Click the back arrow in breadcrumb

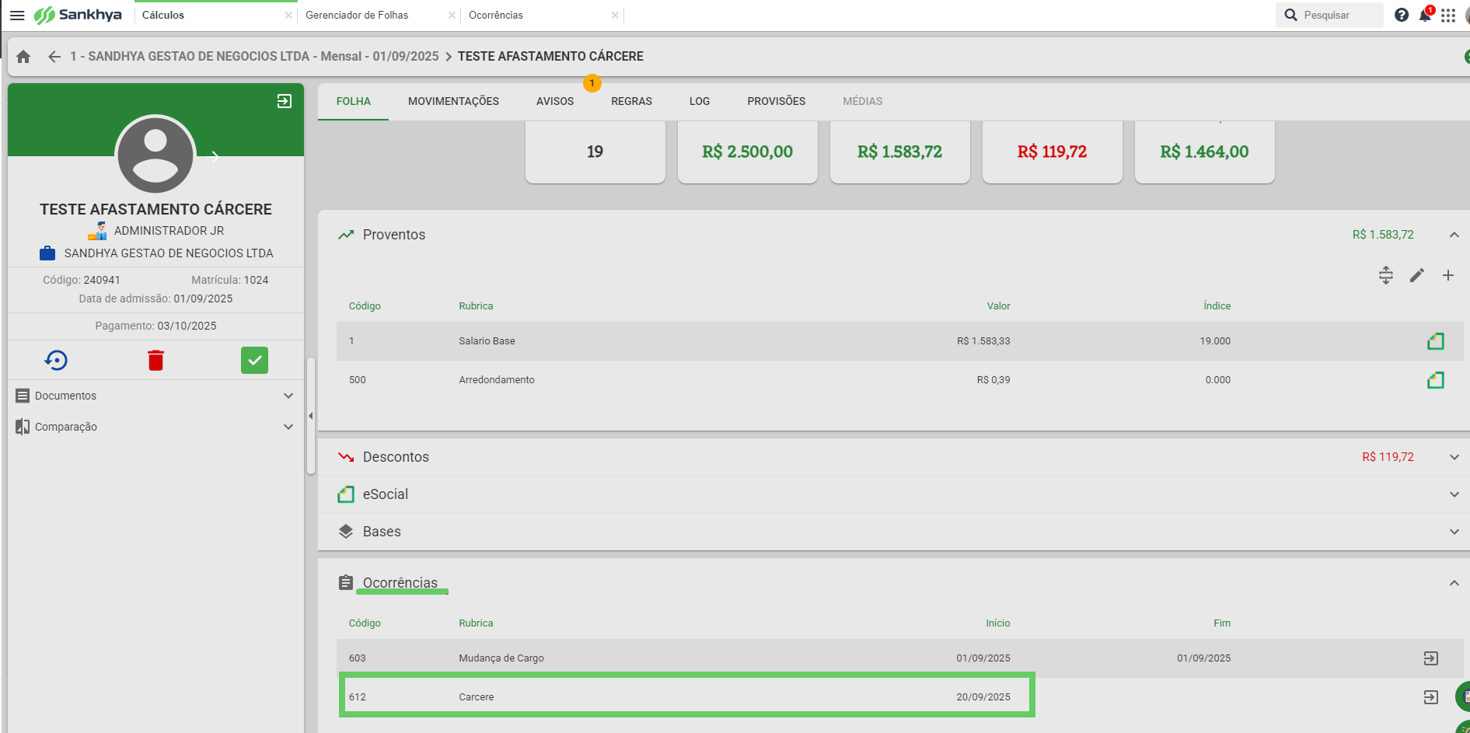tap(54, 56)
